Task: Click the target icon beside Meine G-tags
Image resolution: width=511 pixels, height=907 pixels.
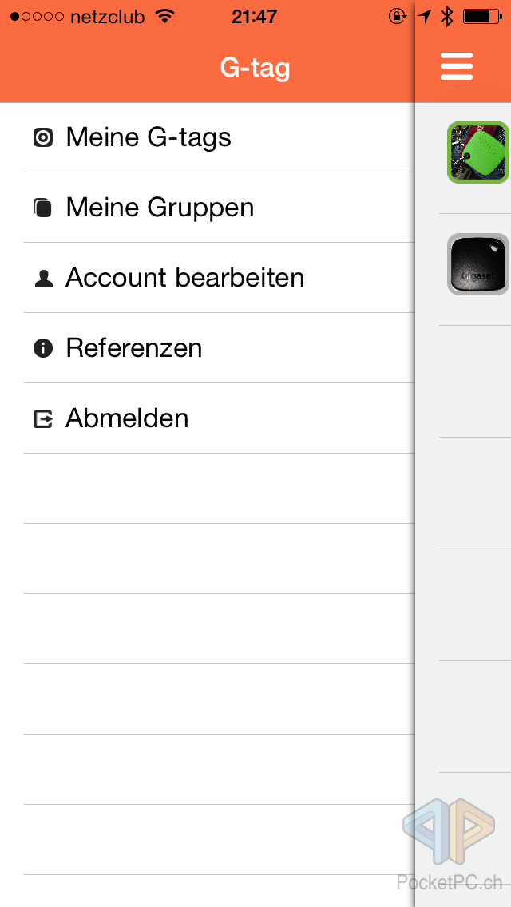Action: pyautogui.click(x=43, y=138)
